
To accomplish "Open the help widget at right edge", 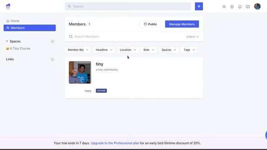I will [x=266, y=135].
